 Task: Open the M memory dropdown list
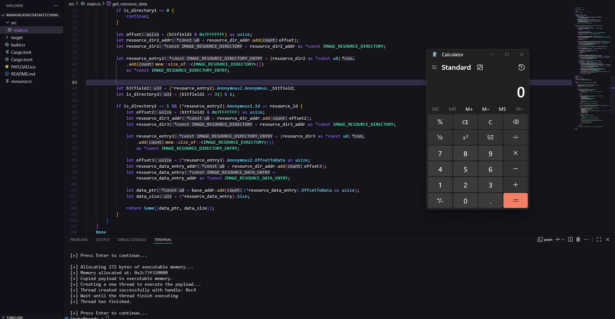point(520,109)
